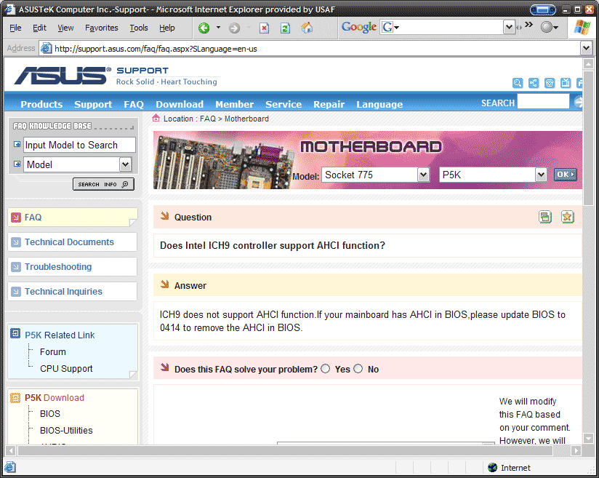Image resolution: width=599 pixels, height=478 pixels.
Task: Click the arrow icon beside Technical Documents
Action: pos(16,242)
